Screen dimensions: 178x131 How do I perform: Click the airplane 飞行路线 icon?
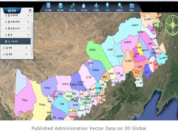coord(96,6)
